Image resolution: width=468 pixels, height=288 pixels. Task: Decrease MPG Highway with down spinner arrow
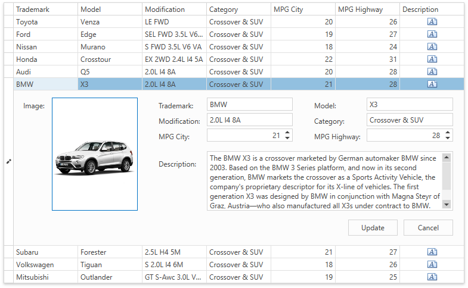point(447,138)
